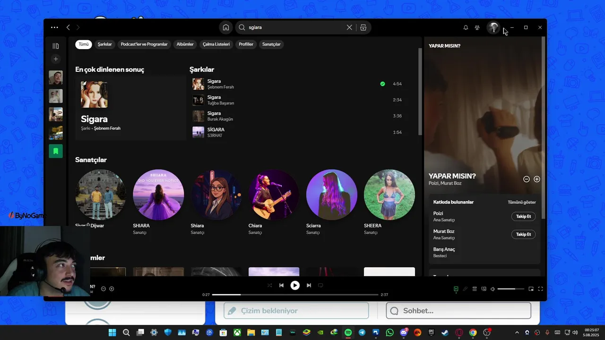Viewport: 605px width, 340px height.
Task: Toggle repeat mode
Action: point(320,285)
